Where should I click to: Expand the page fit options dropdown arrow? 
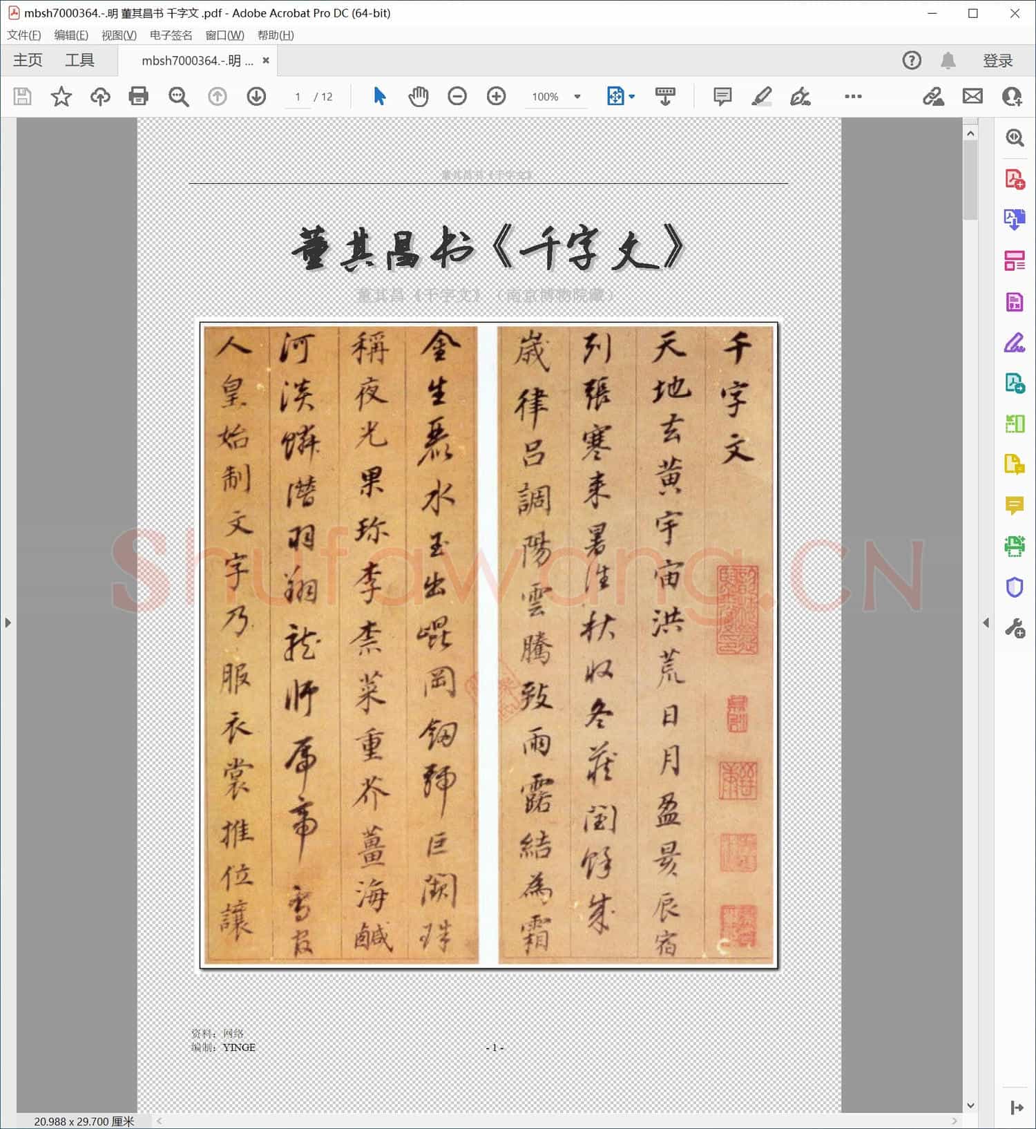pyautogui.click(x=632, y=97)
